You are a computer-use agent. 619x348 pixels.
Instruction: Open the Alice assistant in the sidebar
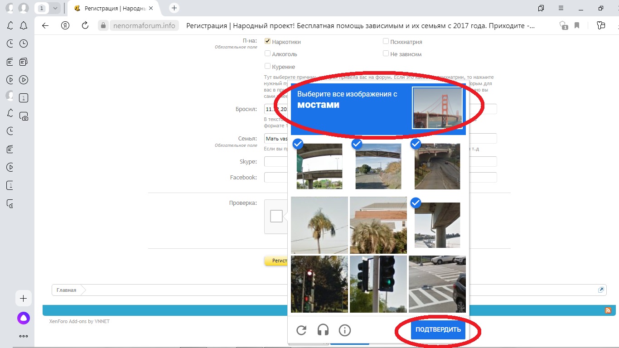(24, 318)
